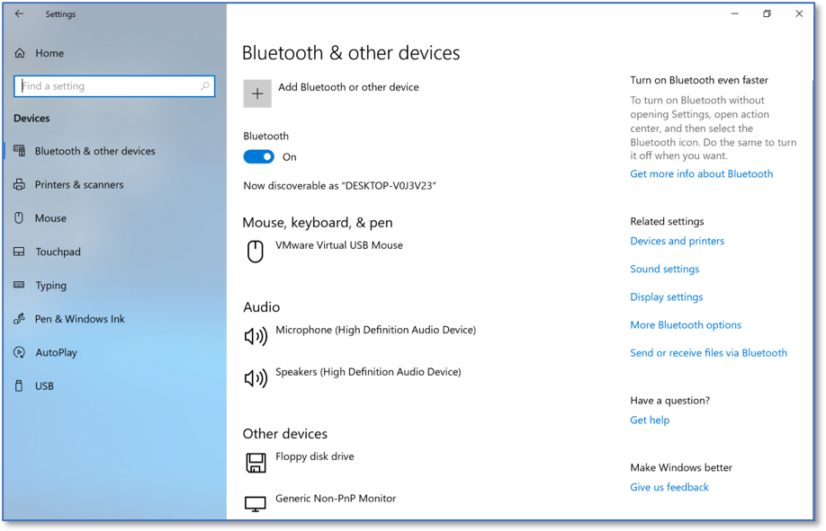
Task: Select Generic Non-PnP Monitor device name
Action: pos(336,499)
